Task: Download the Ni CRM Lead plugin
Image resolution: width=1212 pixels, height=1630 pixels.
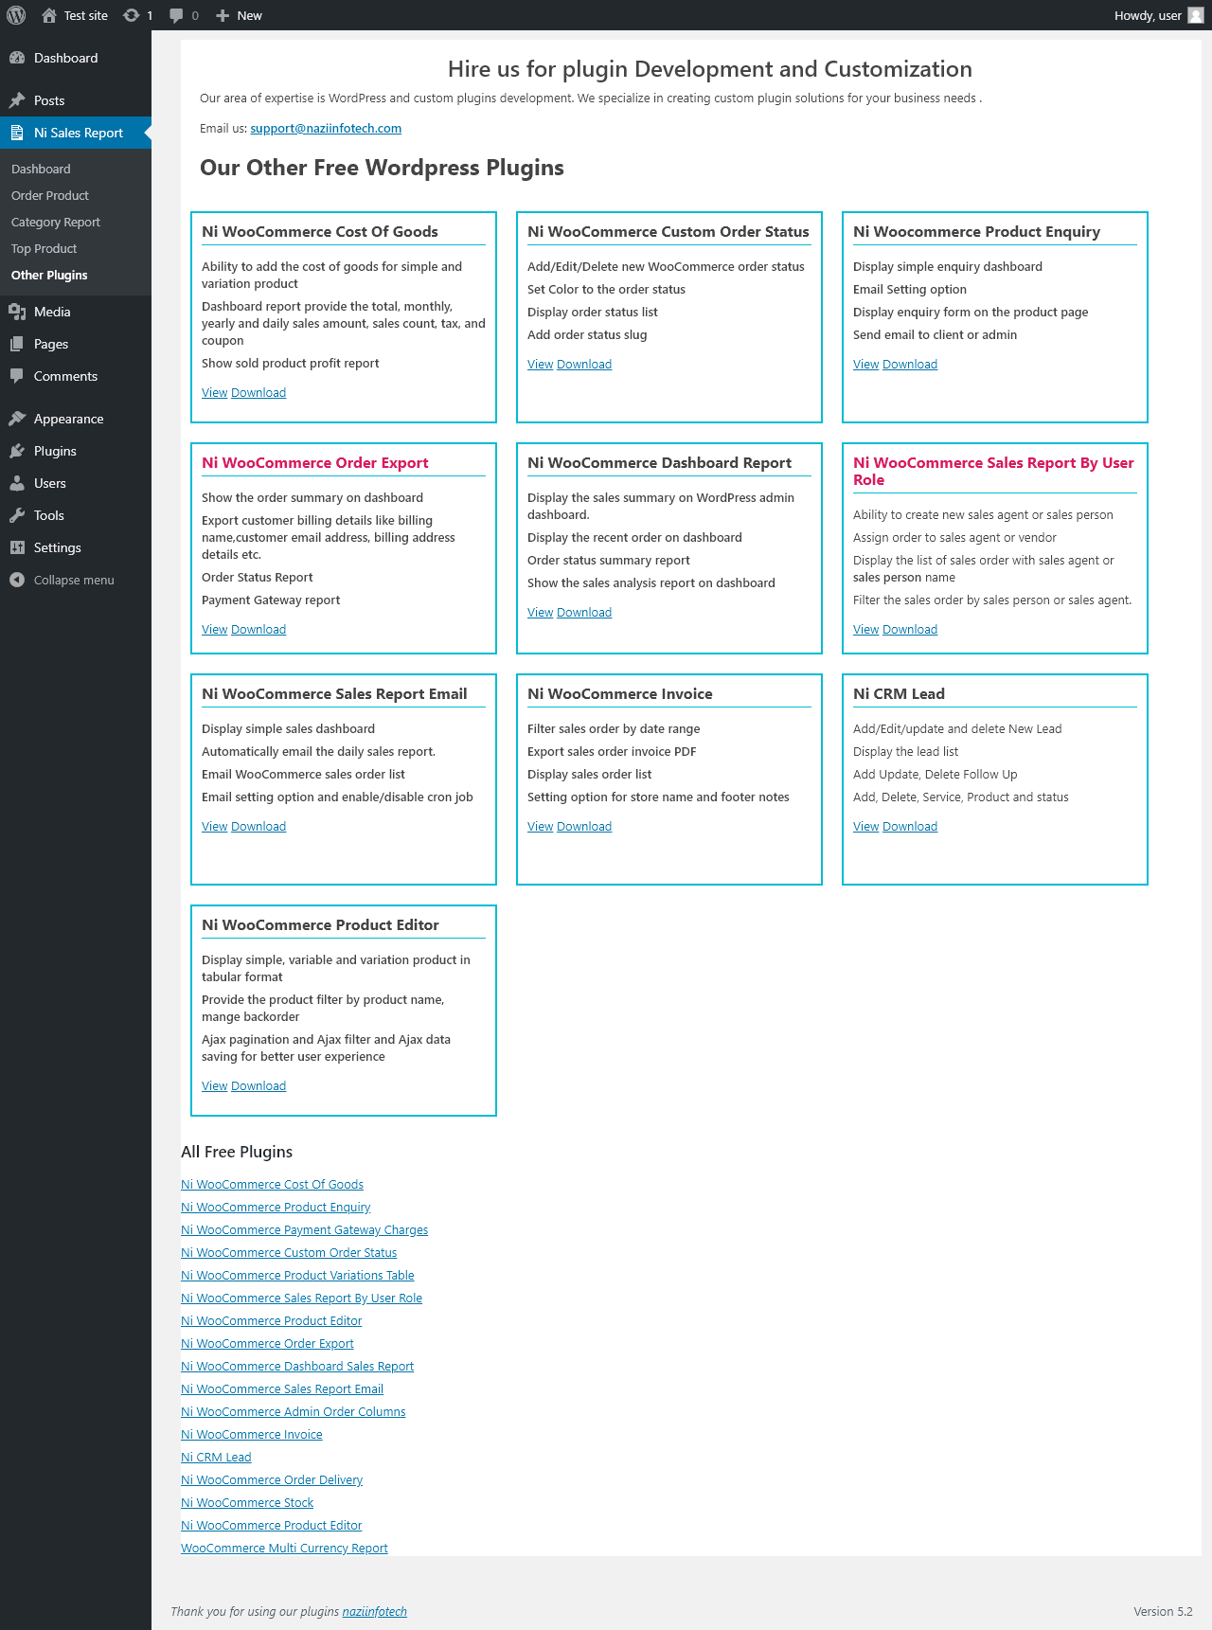Action: [910, 826]
